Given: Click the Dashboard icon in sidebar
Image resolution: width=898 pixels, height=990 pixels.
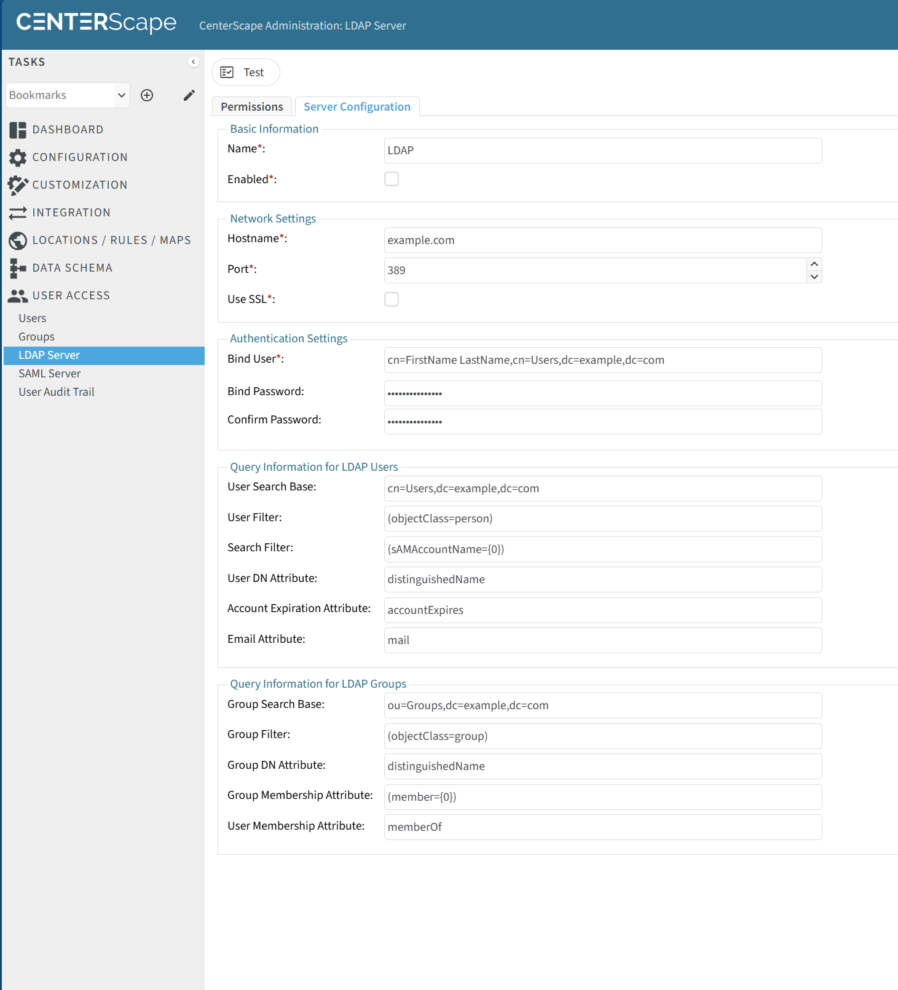Looking at the screenshot, I should click(18, 130).
